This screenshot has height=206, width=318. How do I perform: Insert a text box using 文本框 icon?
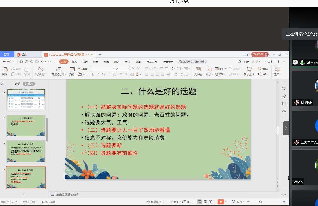[198, 69]
